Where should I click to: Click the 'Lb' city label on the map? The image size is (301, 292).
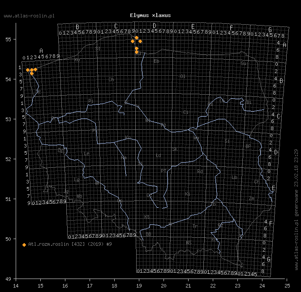point(234,177)
